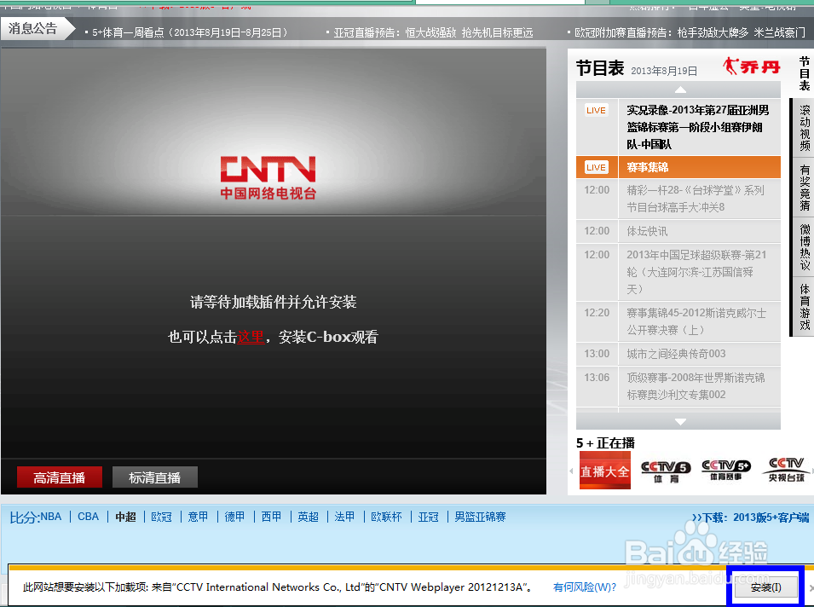This screenshot has height=607, width=814.
Task: Click the CCTV5+ 体育赛事 channel logo
Action: 725,470
